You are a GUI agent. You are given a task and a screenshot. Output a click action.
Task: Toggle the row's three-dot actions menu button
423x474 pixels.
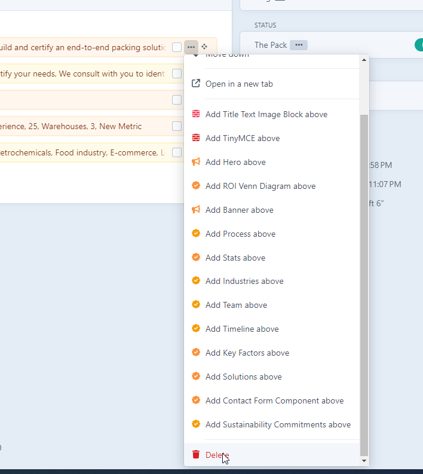pyautogui.click(x=191, y=47)
